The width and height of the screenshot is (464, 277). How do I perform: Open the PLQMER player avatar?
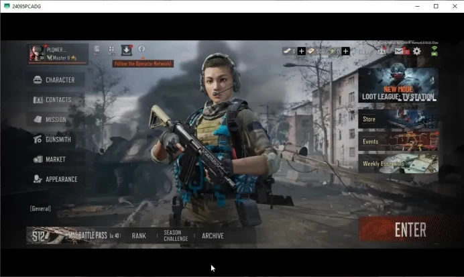(x=37, y=53)
